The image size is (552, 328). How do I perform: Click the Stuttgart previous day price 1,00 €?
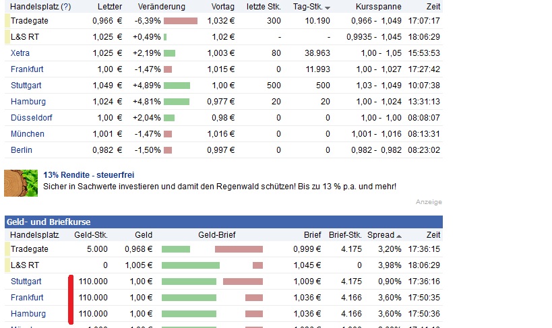(223, 86)
